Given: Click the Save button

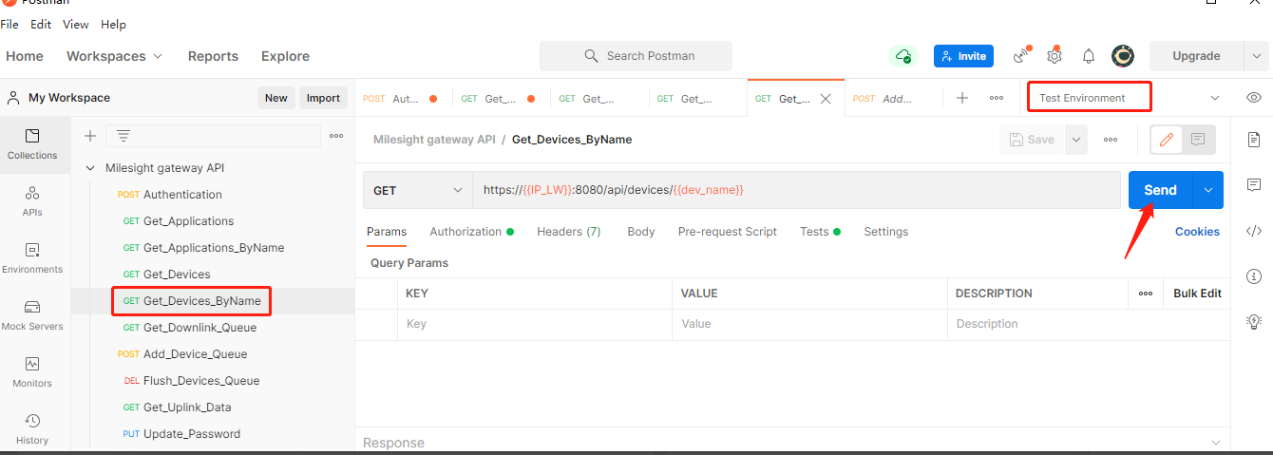Looking at the screenshot, I should tap(1032, 140).
